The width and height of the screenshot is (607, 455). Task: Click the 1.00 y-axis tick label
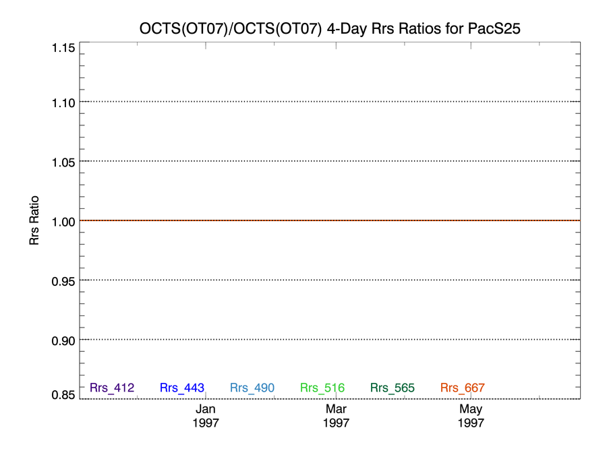[63, 222]
